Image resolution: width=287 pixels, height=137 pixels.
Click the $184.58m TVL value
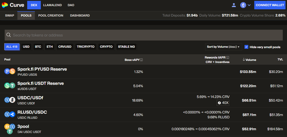(275, 129)
